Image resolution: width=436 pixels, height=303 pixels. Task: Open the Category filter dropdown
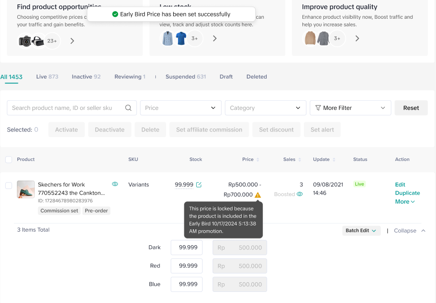[265, 108]
